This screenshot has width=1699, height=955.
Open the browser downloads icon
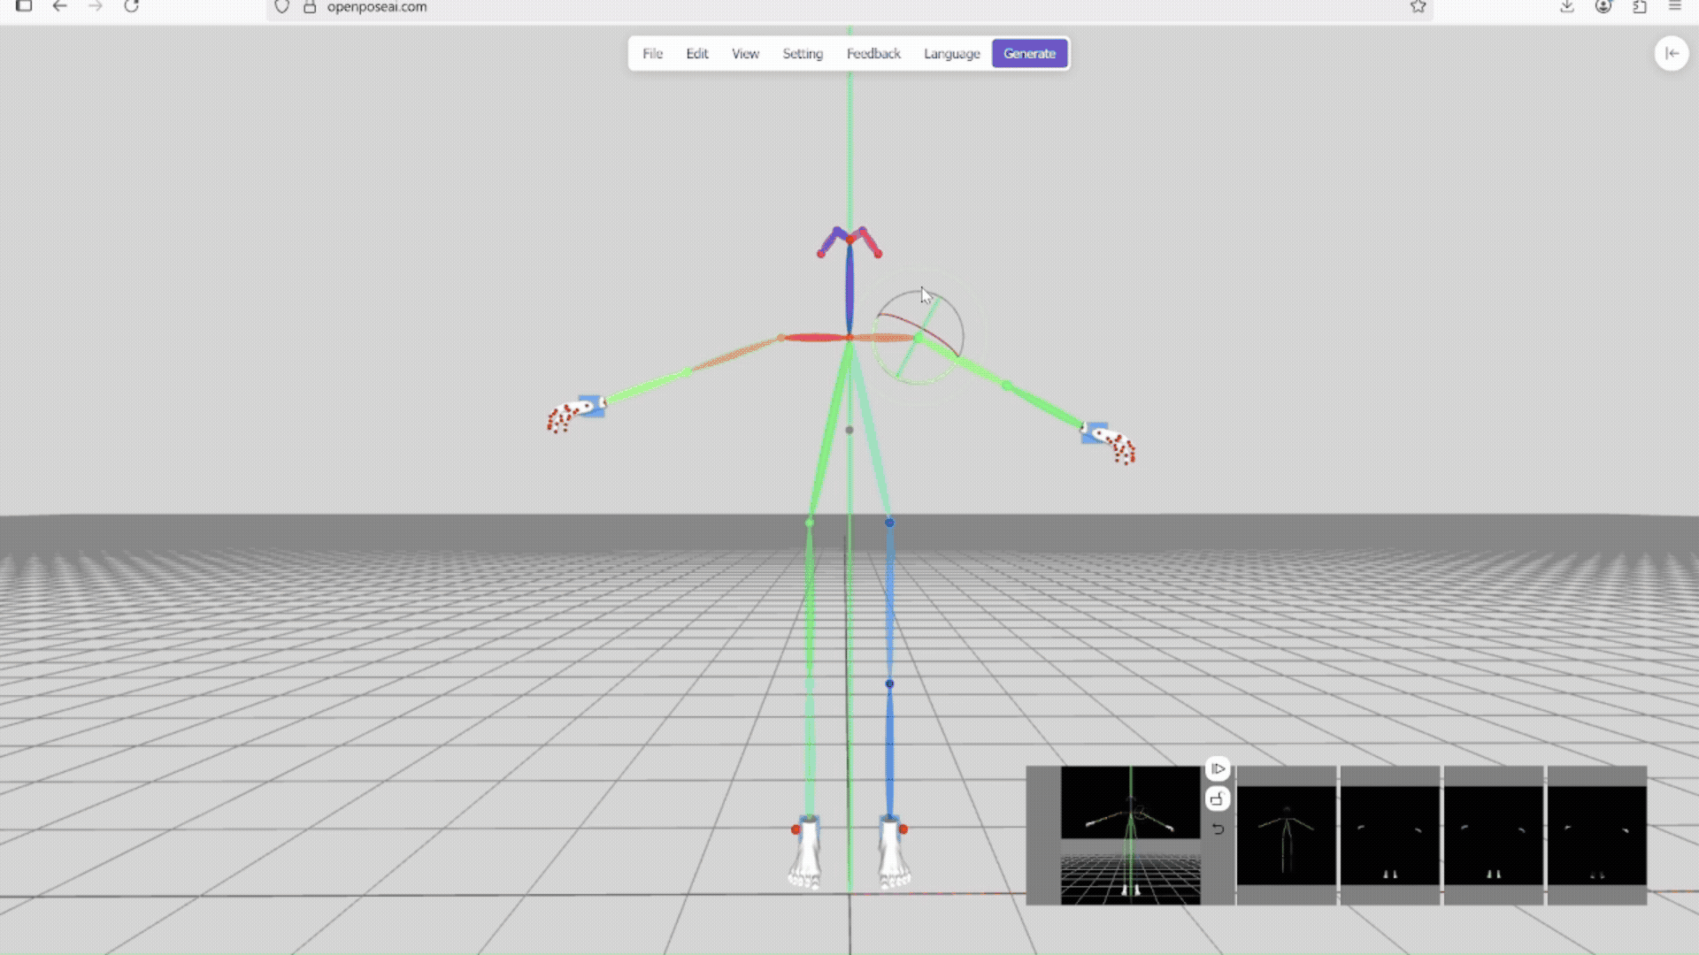[1566, 7]
